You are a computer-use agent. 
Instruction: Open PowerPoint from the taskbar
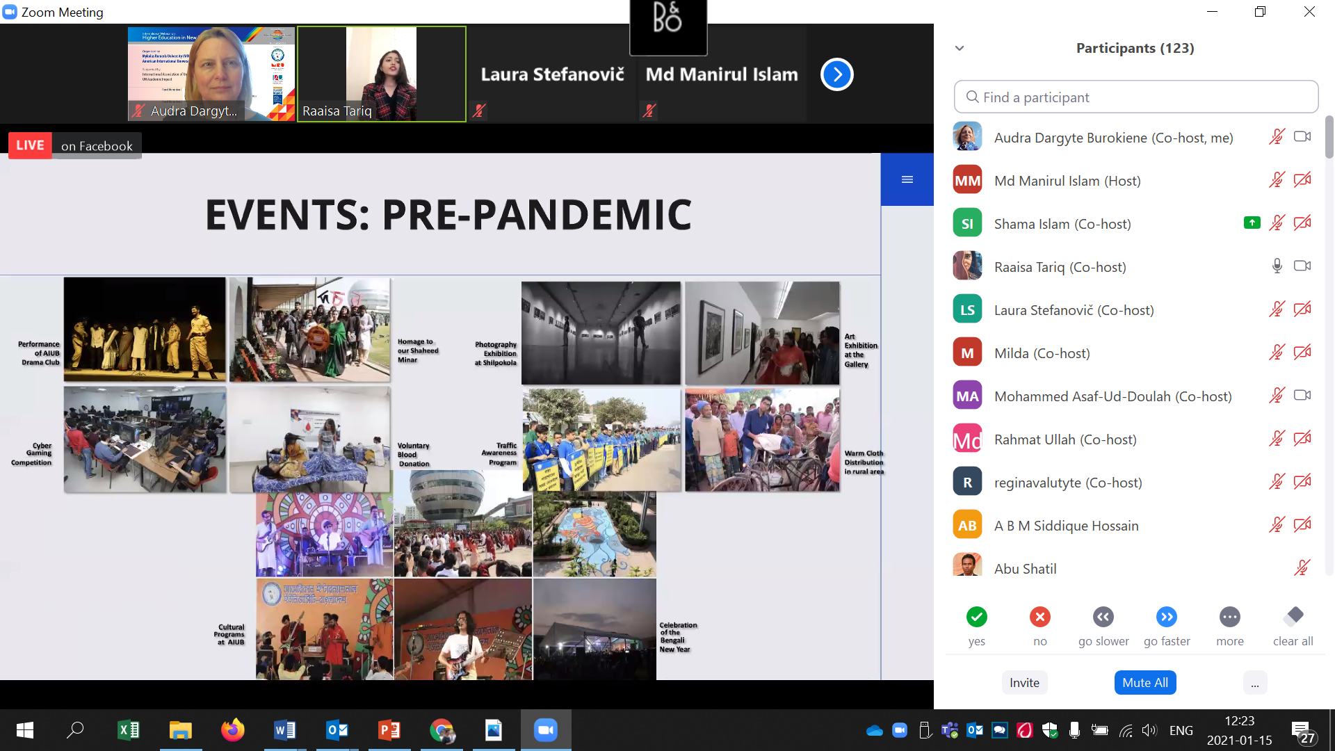point(389,730)
